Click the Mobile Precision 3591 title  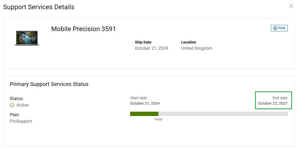click(83, 29)
